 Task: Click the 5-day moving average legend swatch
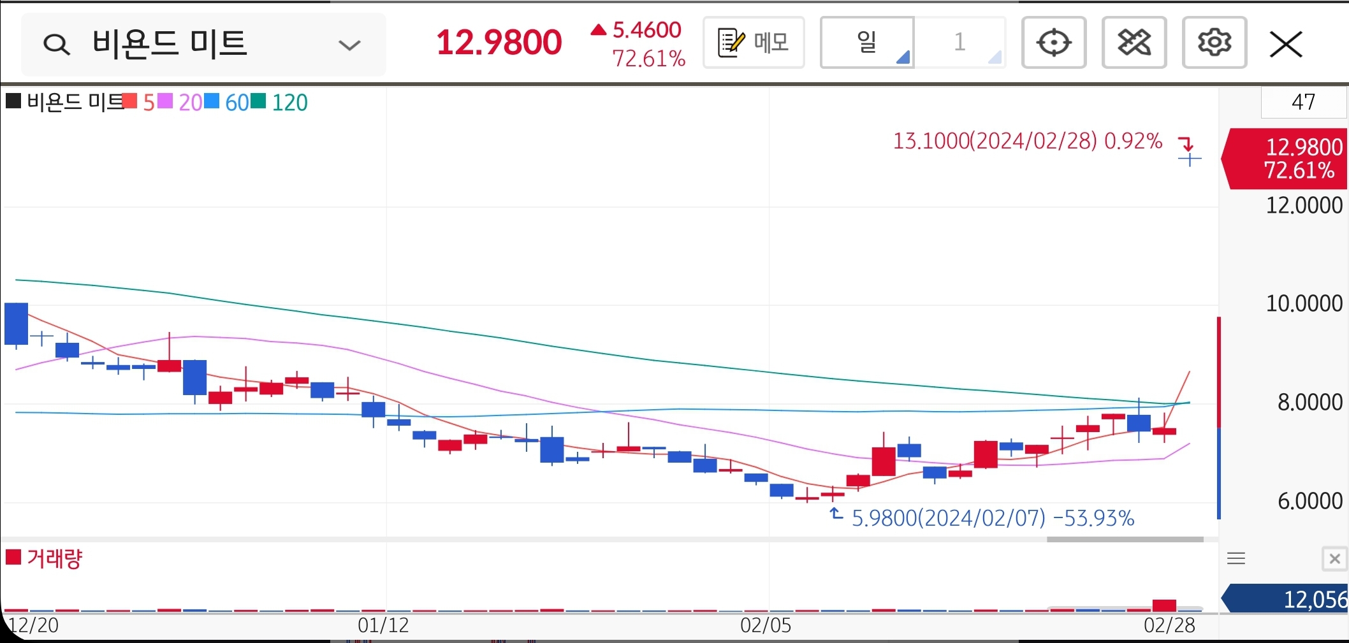(x=130, y=101)
